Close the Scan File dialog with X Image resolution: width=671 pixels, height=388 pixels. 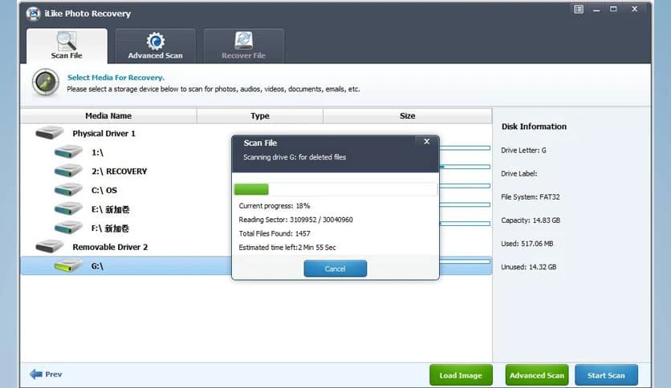tap(427, 141)
